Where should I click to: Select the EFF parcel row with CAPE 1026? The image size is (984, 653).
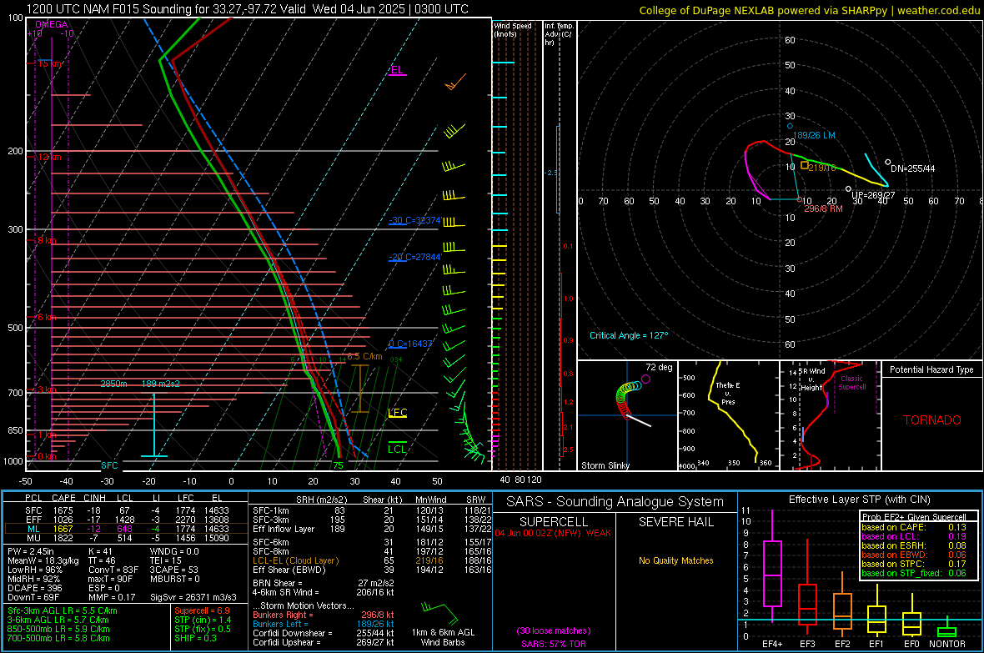(x=125, y=520)
